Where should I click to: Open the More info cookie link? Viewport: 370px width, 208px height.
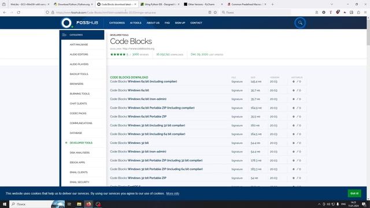coord(172,194)
